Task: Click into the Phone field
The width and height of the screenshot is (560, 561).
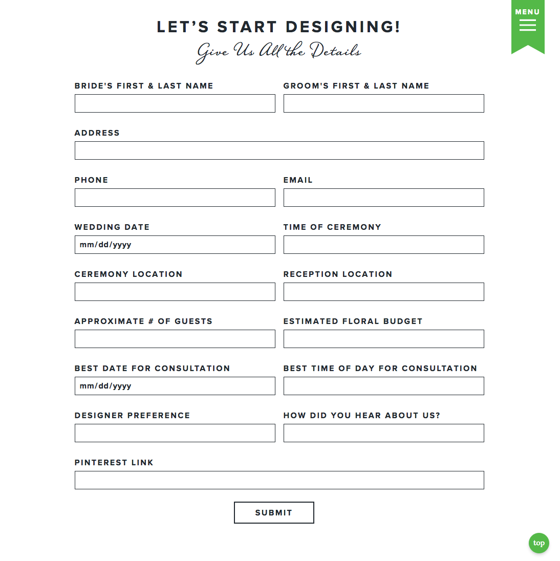Action: (x=175, y=198)
